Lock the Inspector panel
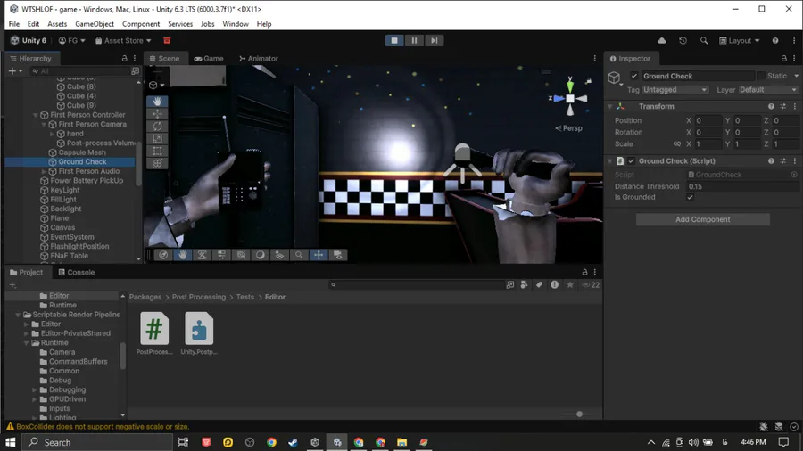Screen dimensions: 803x451 783,58
